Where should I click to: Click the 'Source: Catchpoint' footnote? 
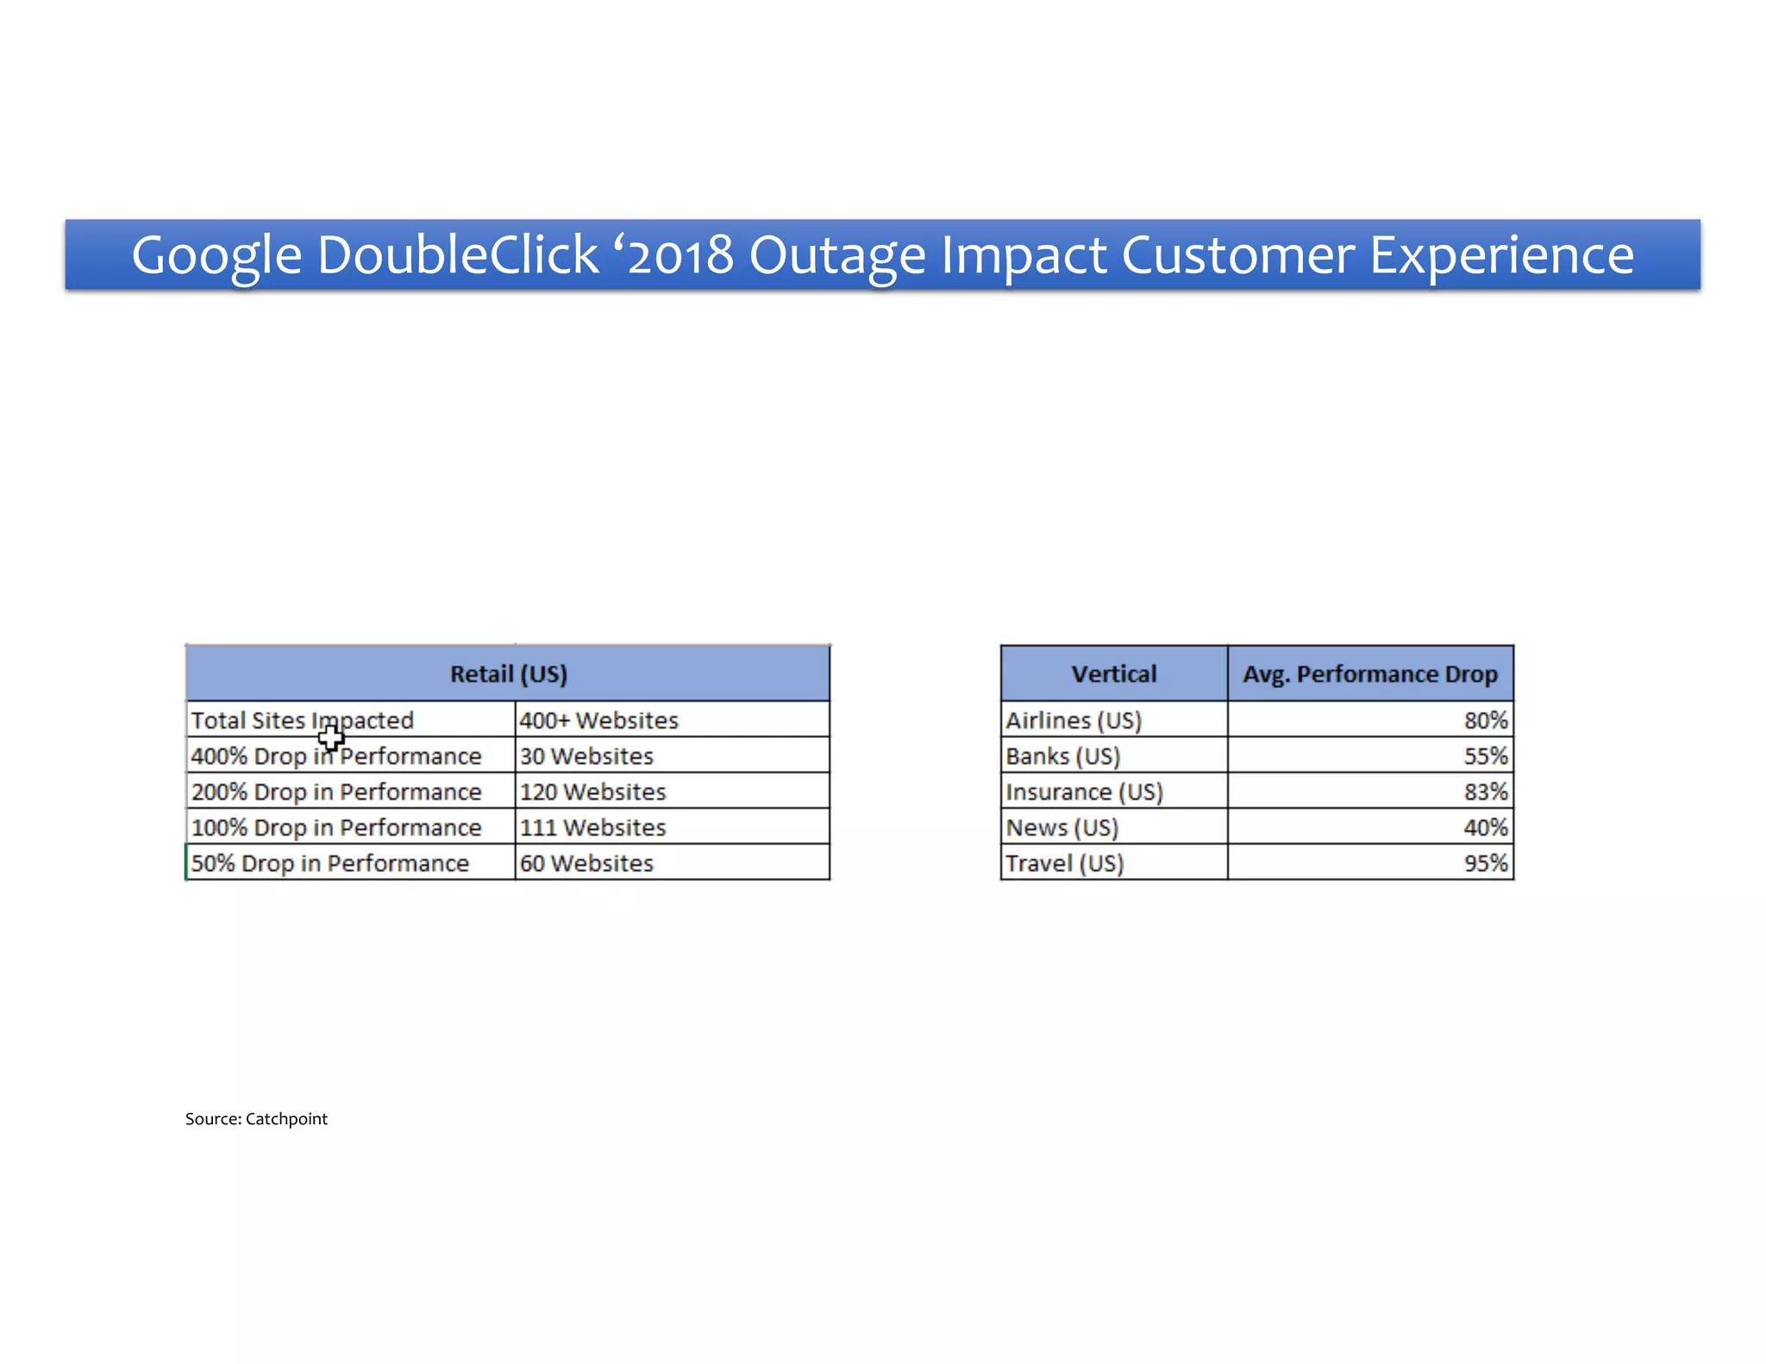click(x=256, y=1118)
